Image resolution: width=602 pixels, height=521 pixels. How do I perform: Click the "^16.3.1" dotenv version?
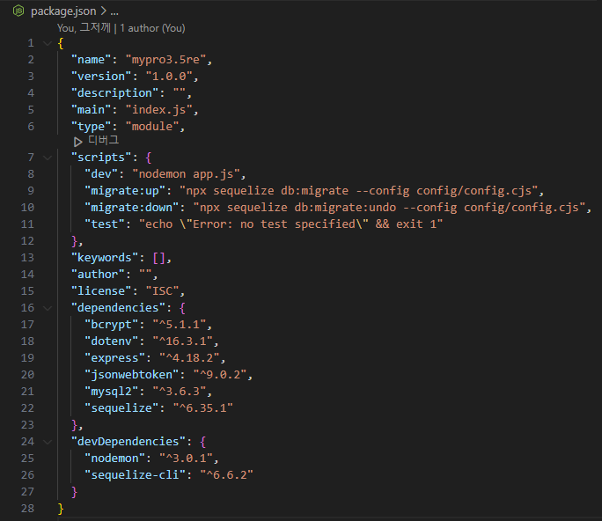tap(182, 341)
